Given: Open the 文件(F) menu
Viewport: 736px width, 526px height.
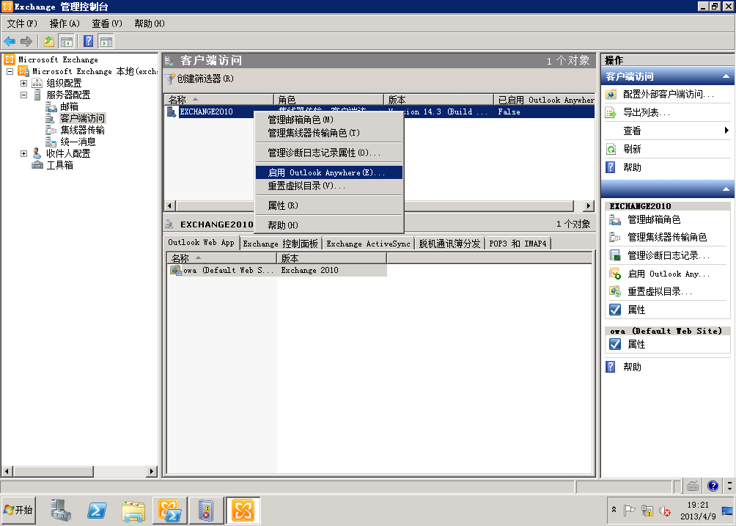Looking at the screenshot, I should pyautogui.click(x=22, y=23).
